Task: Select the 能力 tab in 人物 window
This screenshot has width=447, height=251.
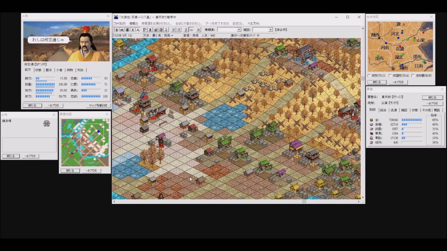Action: pos(28,70)
